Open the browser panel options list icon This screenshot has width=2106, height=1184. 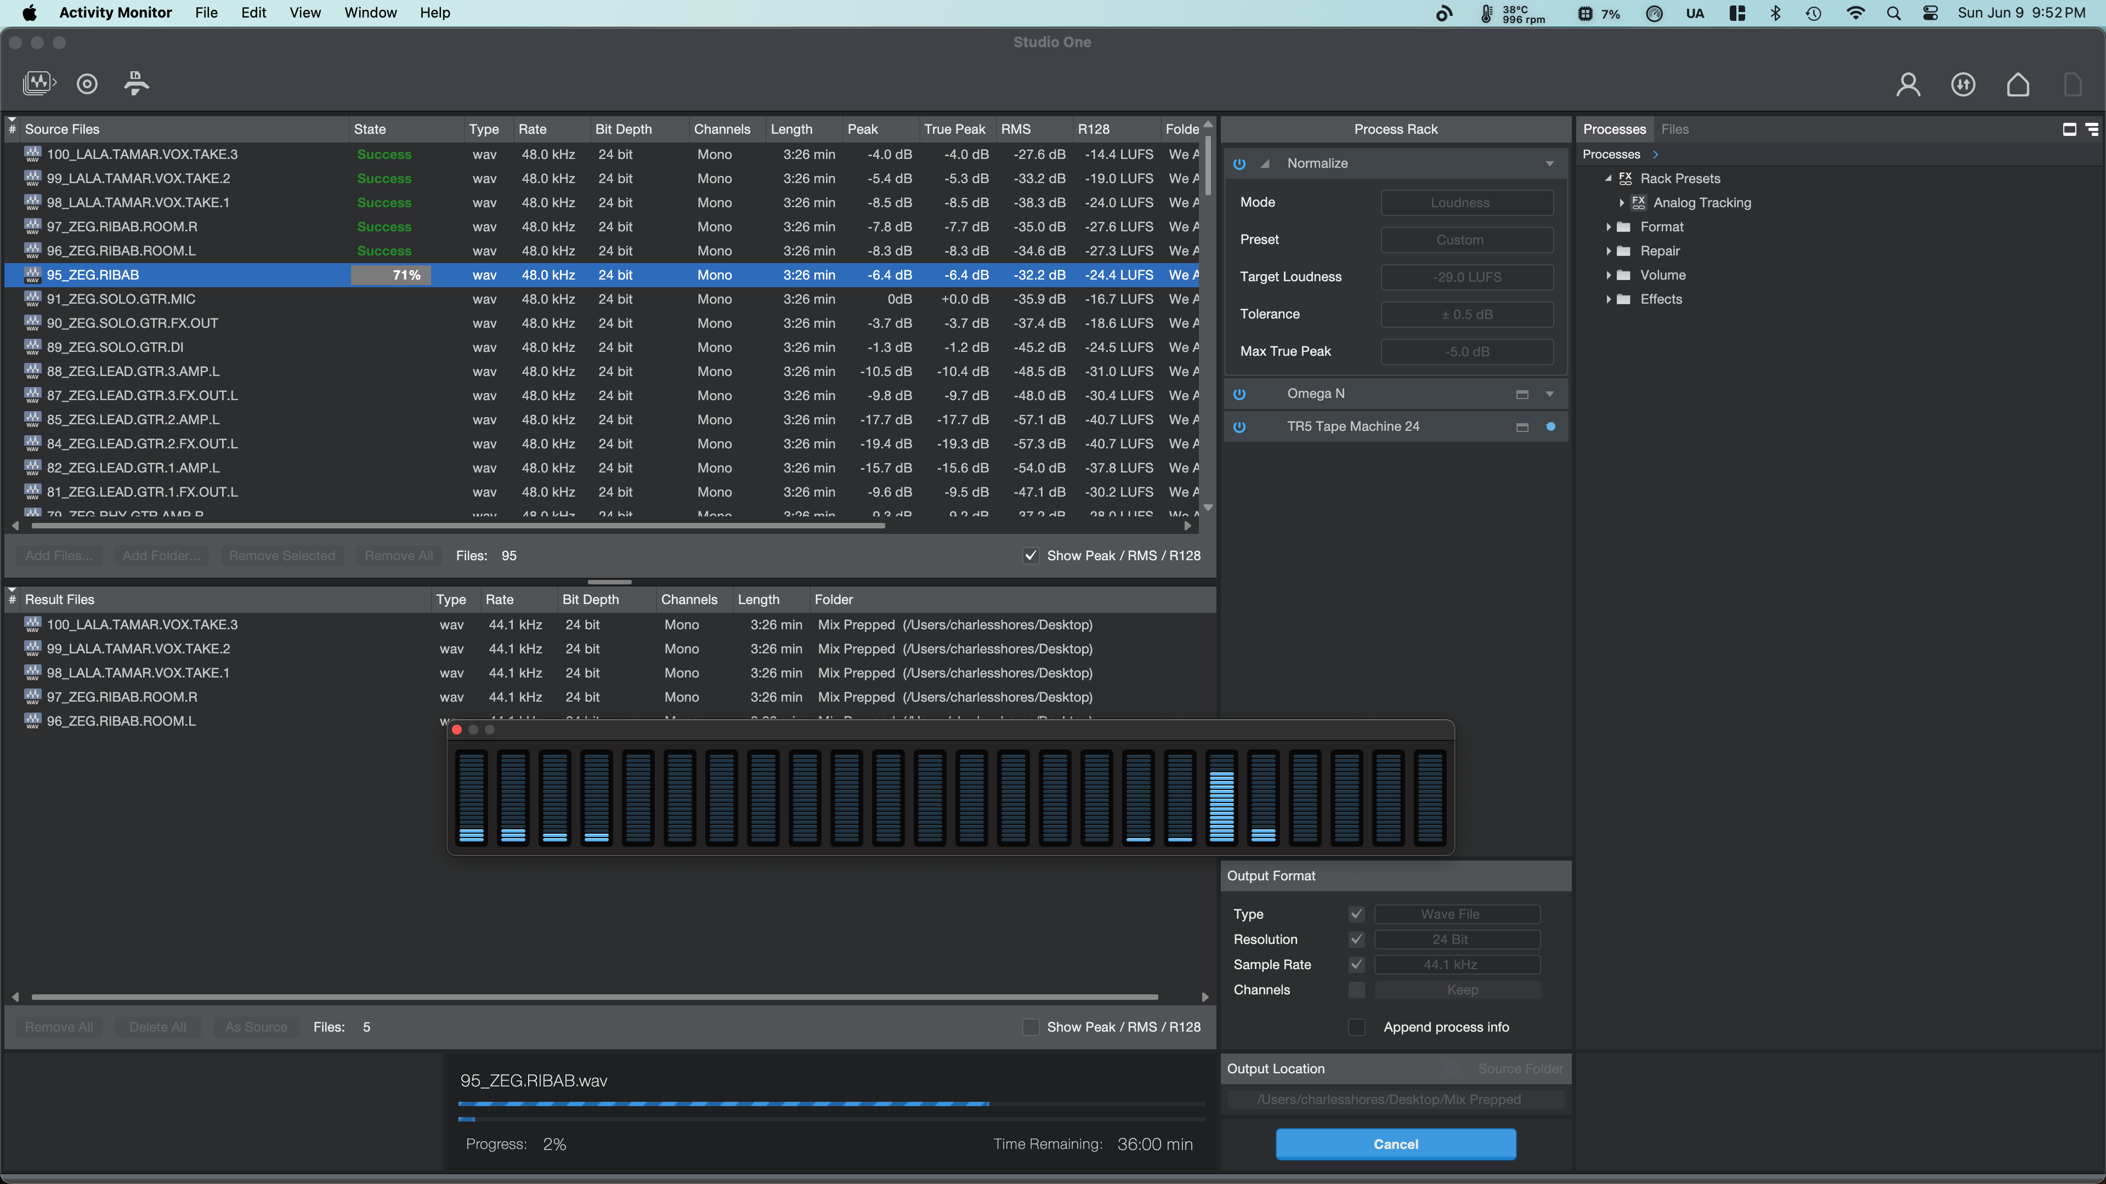(2092, 129)
